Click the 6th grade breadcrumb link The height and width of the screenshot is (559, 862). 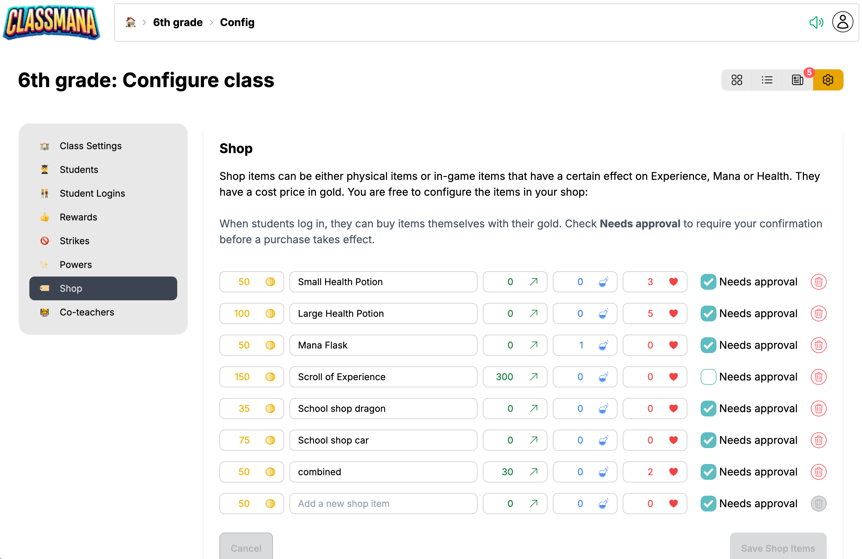point(178,22)
